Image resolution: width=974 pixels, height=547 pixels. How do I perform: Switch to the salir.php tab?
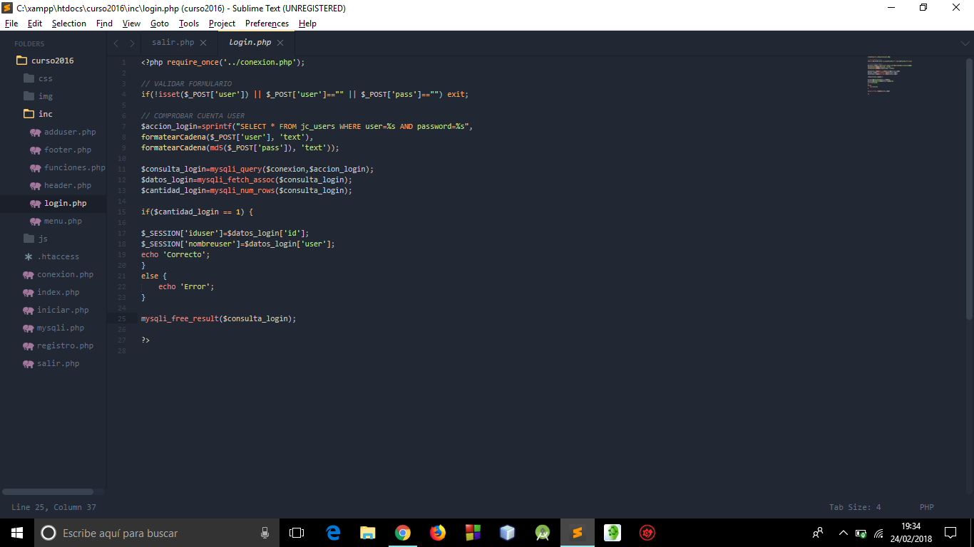173,43
